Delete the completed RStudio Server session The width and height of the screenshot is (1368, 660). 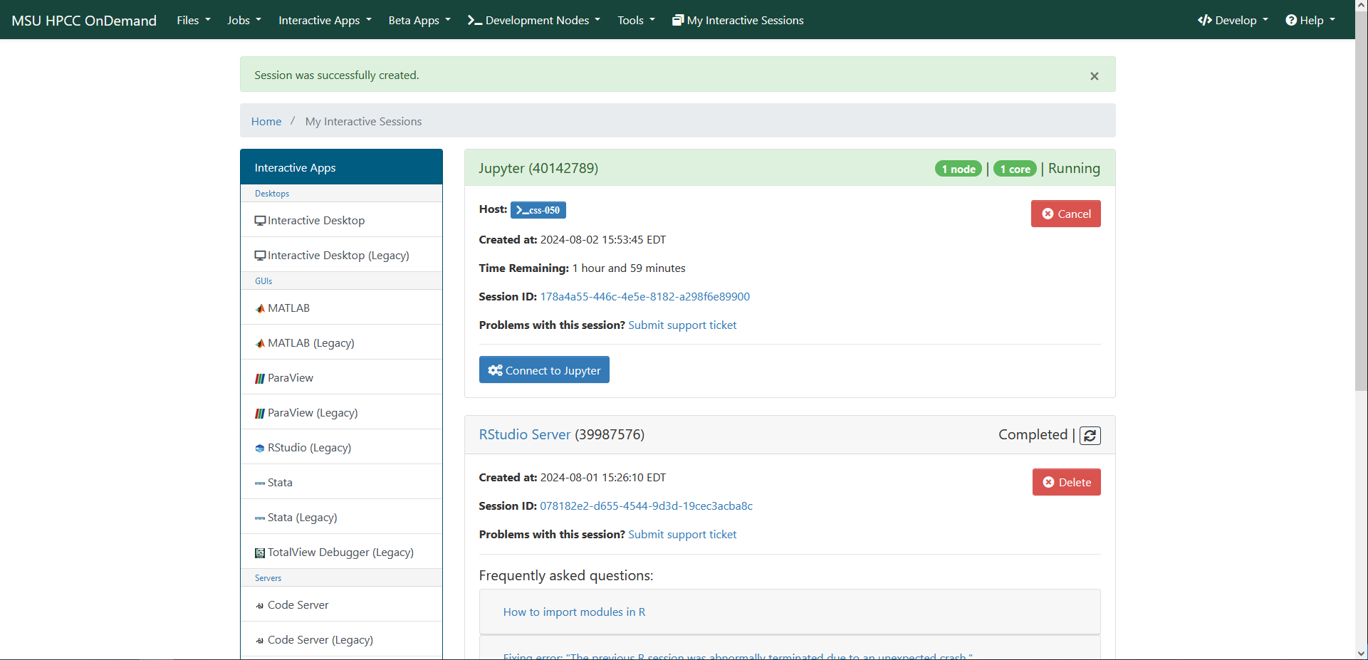[1067, 482]
